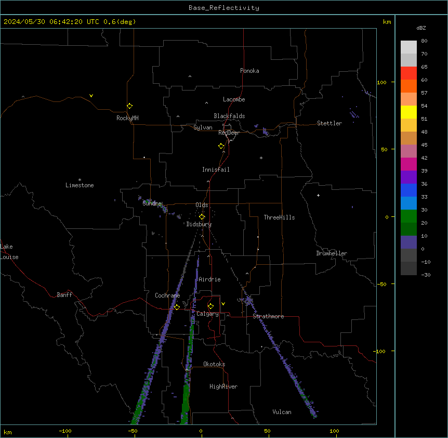Click the Ponoka city label
Screen dimensions: 448x438
[x=249, y=71]
